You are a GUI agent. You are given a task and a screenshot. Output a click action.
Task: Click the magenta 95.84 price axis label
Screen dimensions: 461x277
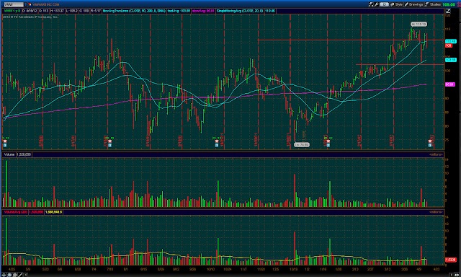(x=449, y=84)
